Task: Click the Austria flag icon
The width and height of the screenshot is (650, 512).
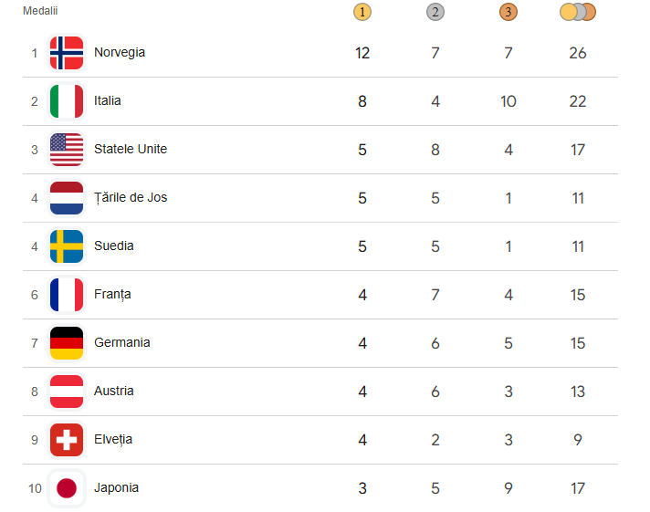Action: pos(67,392)
